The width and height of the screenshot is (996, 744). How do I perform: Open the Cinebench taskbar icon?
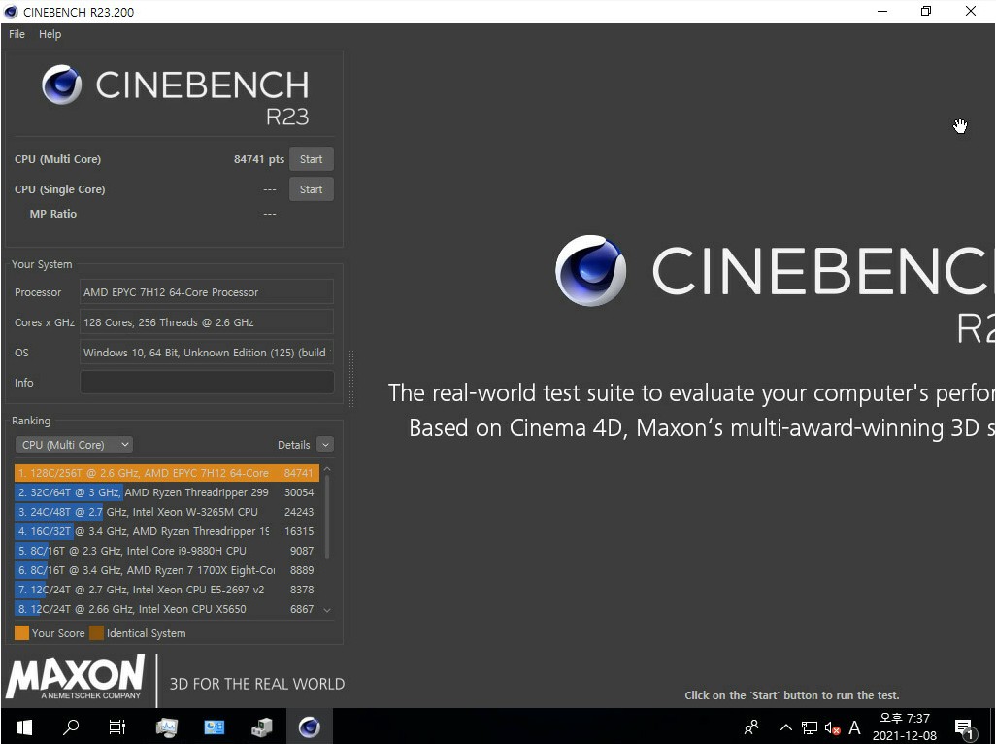tap(310, 727)
